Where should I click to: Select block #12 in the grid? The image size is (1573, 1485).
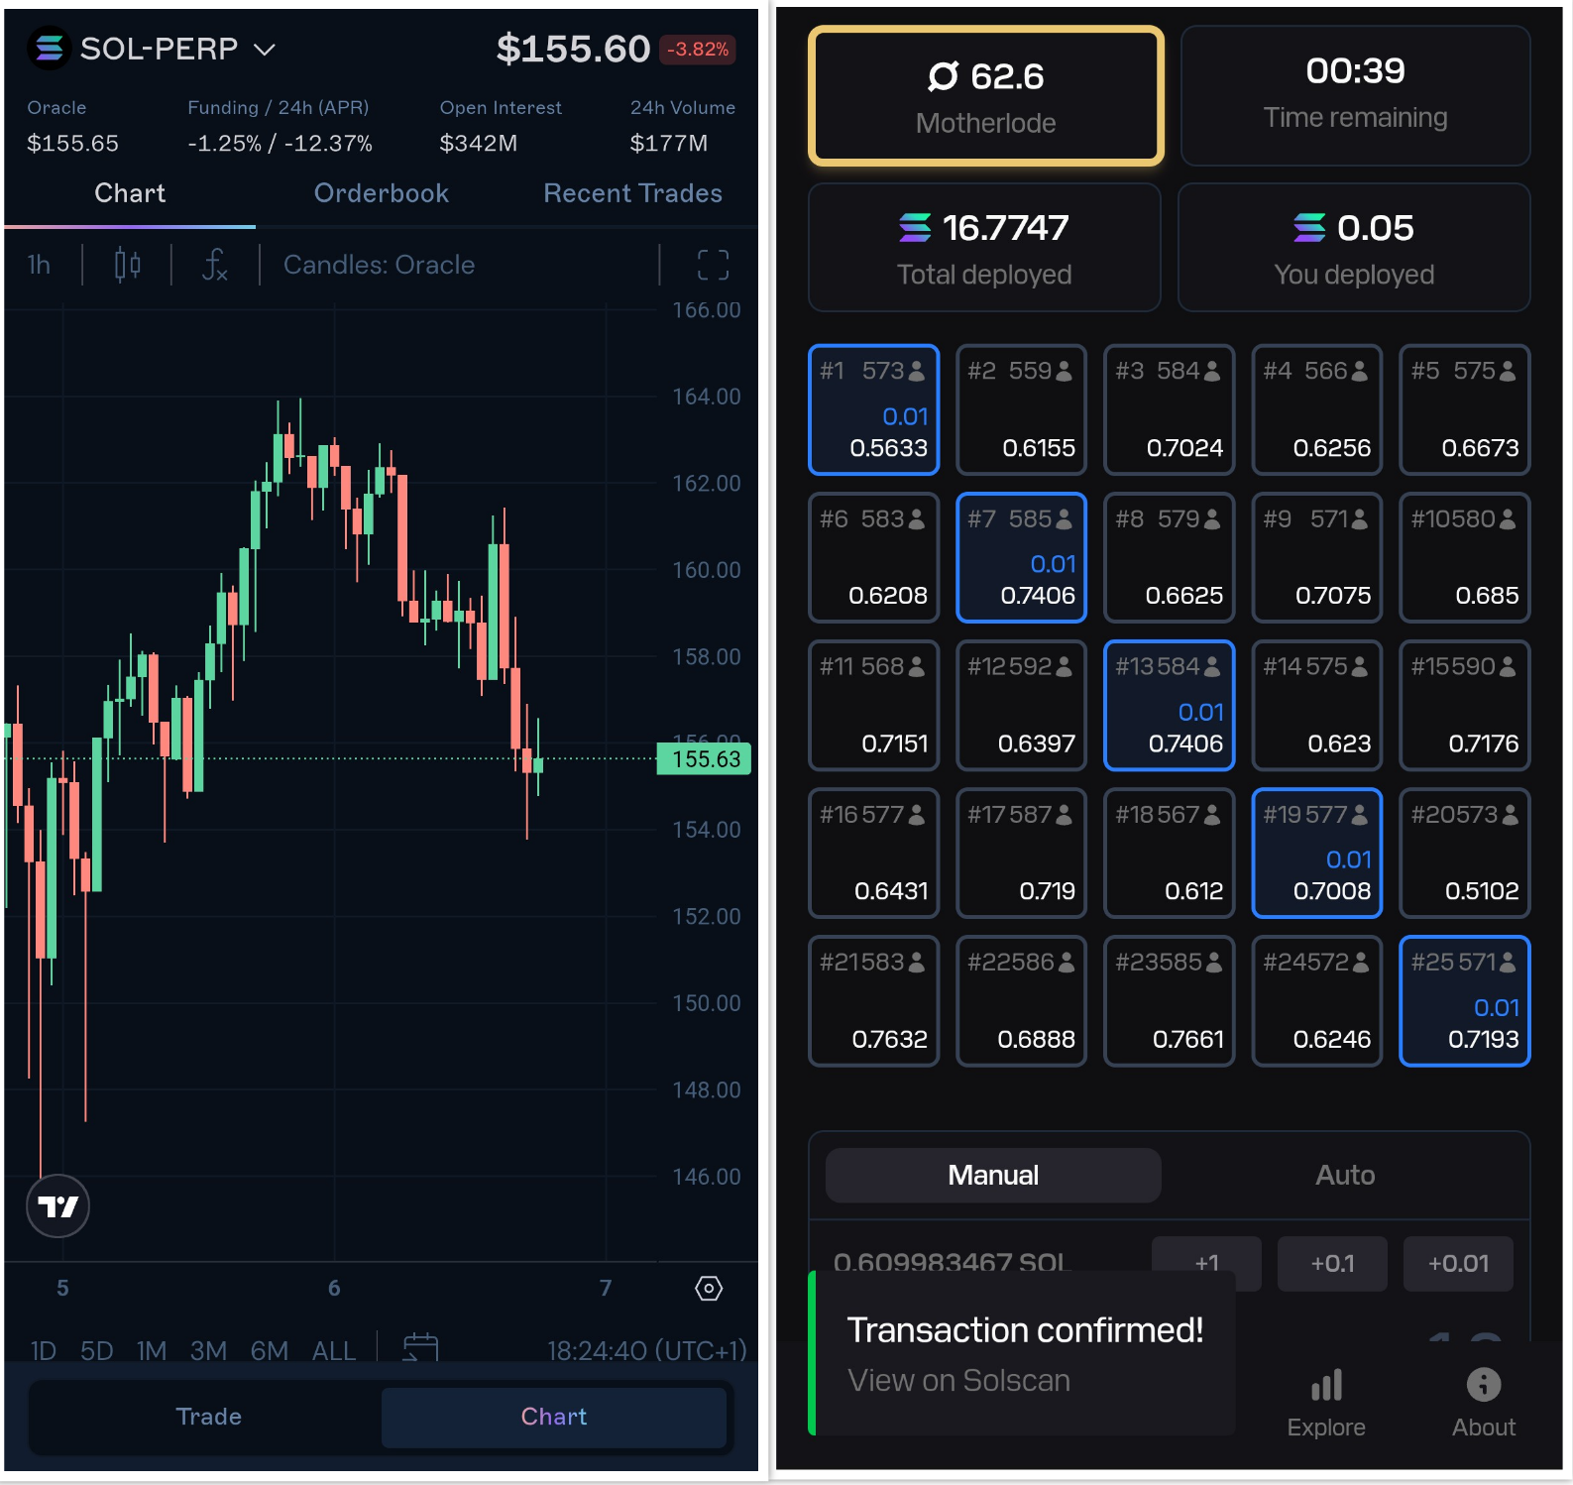click(x=1021, y=705)
